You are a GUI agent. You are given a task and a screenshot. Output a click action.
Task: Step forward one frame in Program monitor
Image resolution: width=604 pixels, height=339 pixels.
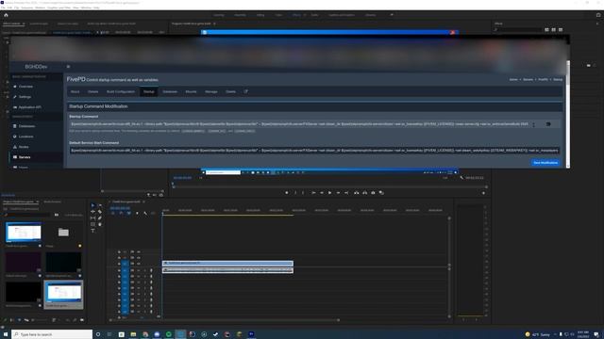tap(338, 192)
